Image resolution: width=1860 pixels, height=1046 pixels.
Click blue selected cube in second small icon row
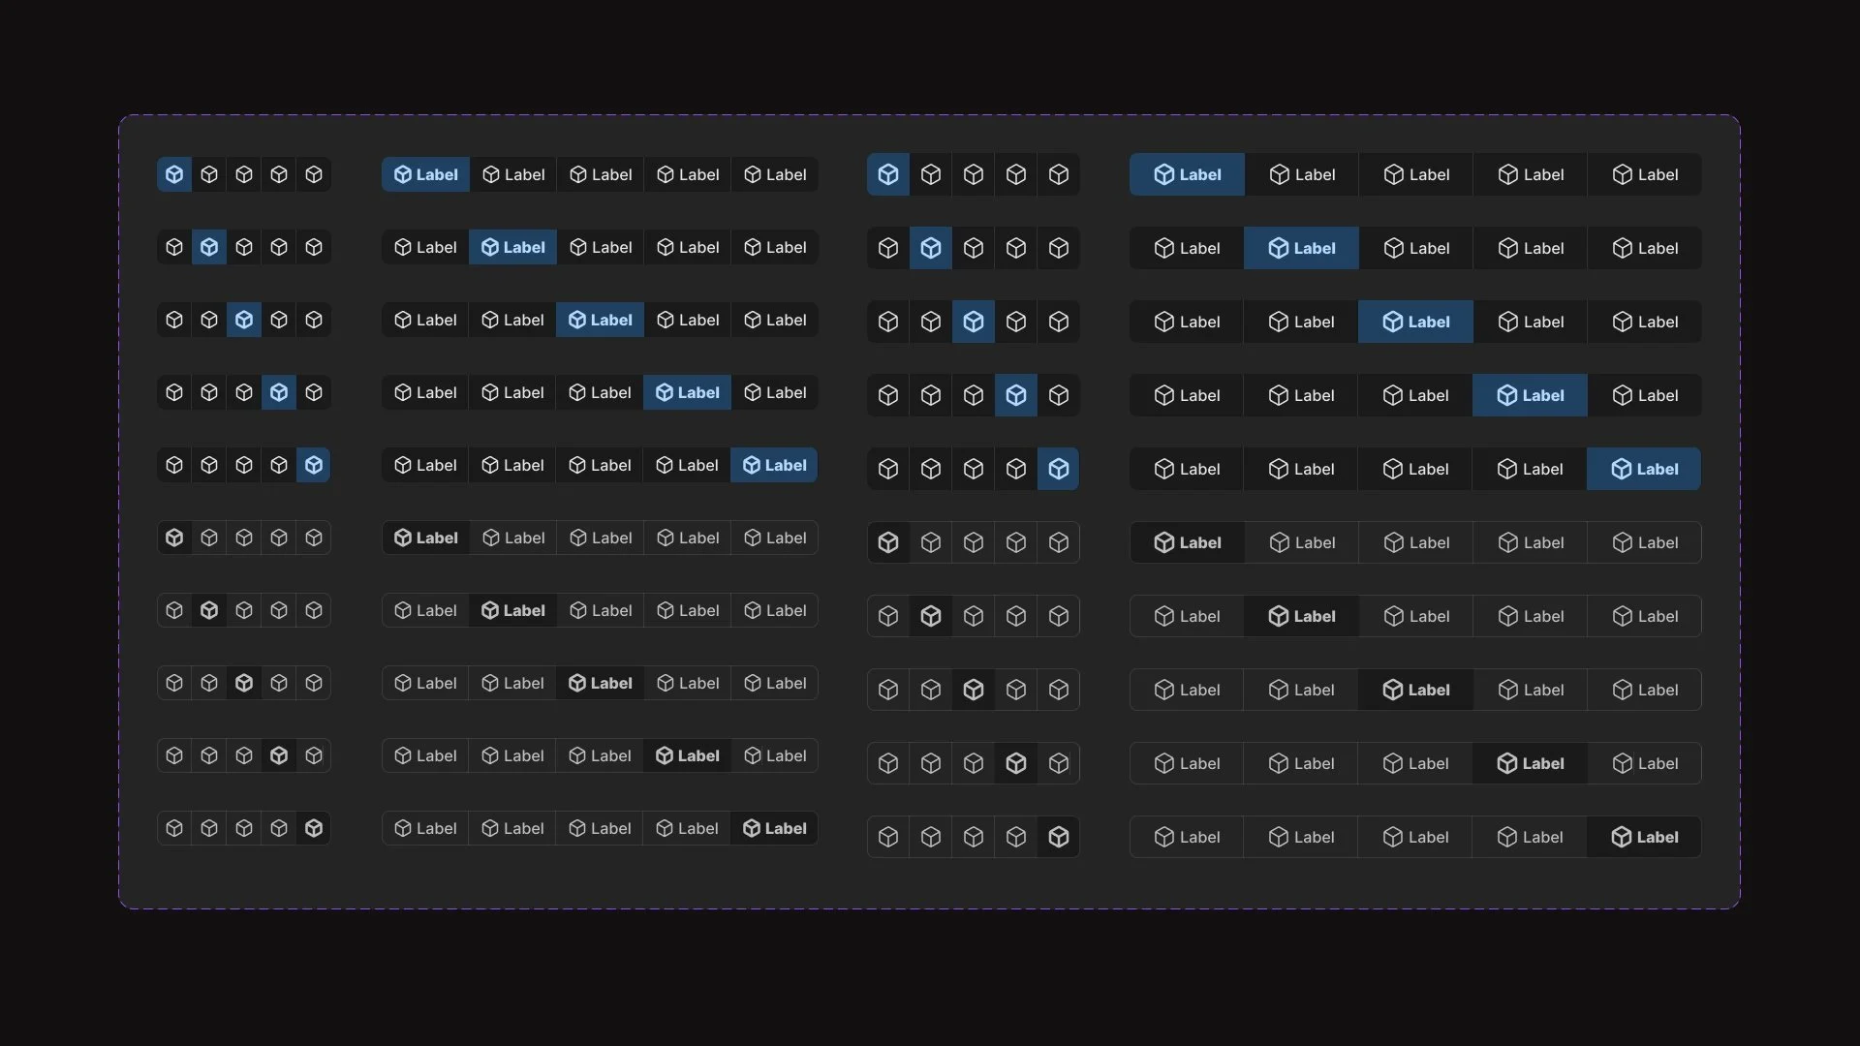(209, 247)
